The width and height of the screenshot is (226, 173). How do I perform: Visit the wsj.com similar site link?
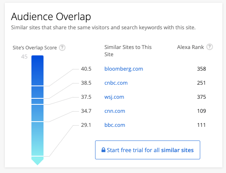tap(114, 97)
